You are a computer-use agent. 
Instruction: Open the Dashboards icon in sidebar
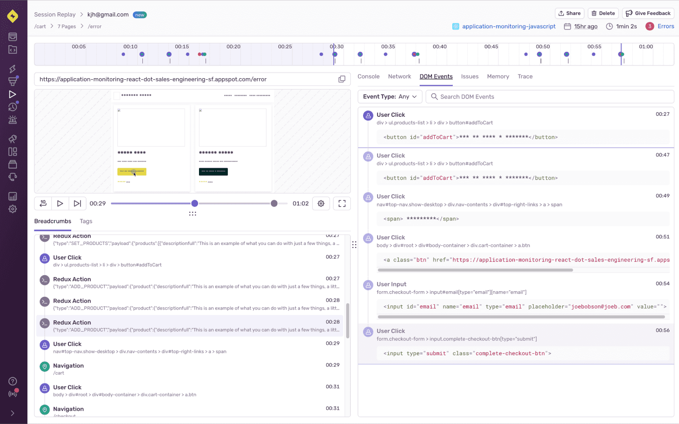tap(13, 152)
